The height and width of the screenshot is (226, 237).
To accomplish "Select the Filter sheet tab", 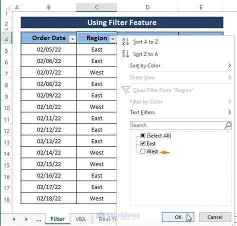I will click(x=57, y=219).
